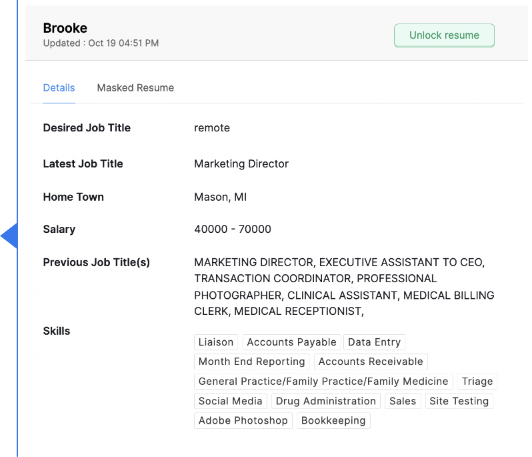
Task: Click the candidate name Brooke
Action: click(65, 28)
